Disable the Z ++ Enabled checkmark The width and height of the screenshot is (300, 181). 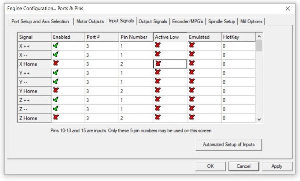point(56,99)
